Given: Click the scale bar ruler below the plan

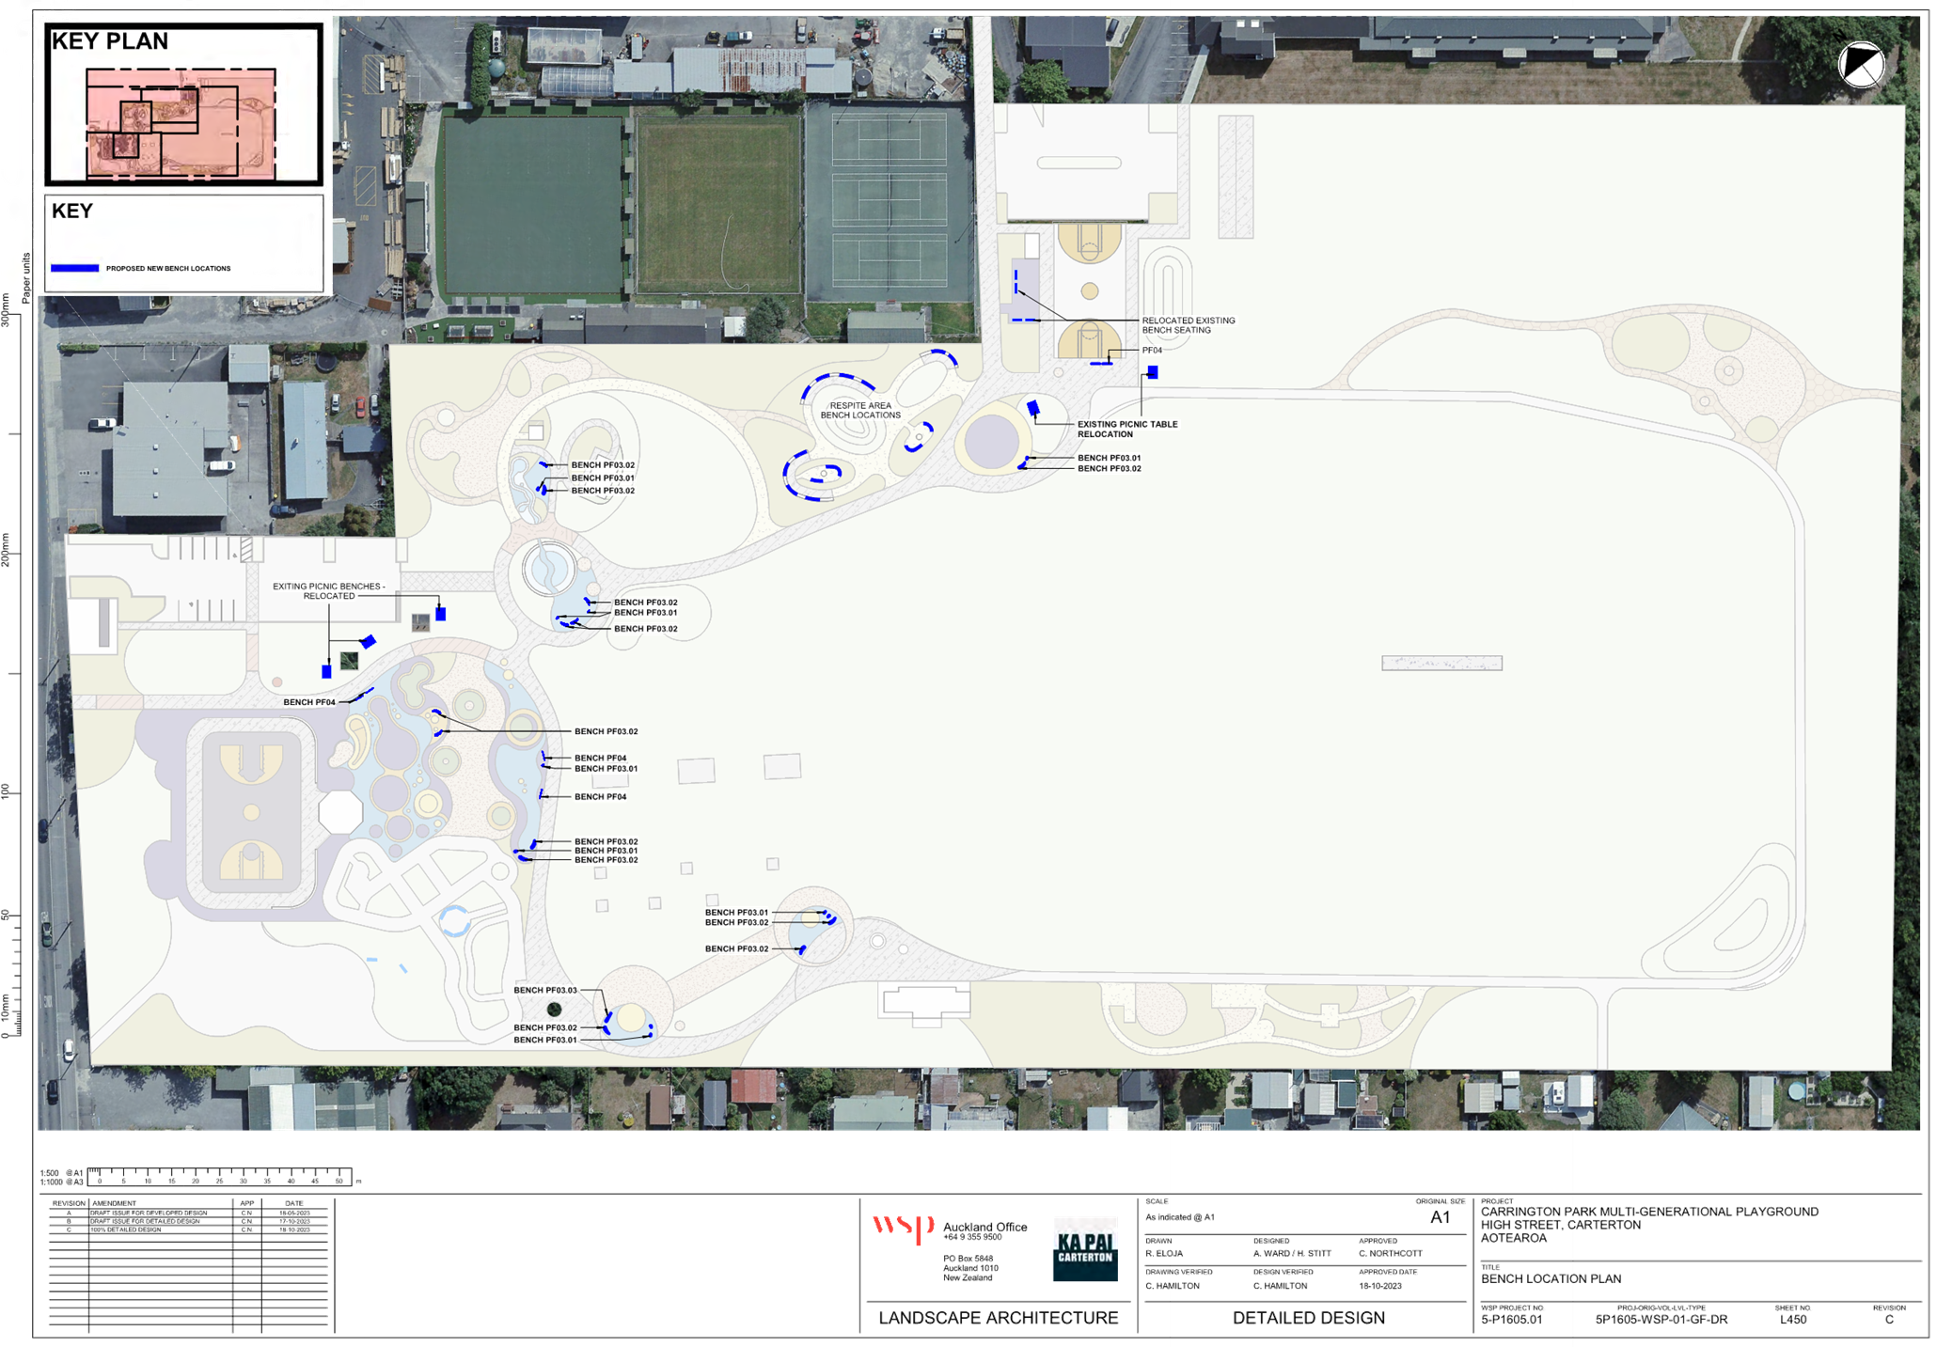Looking at the screenshot, I should click(x=221, y=1177).
